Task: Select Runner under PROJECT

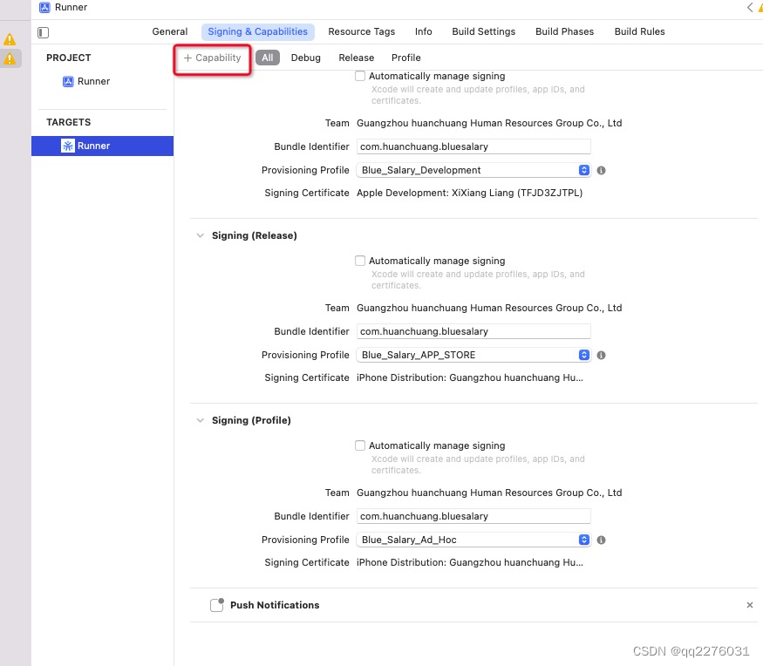Action: (86, 81)
